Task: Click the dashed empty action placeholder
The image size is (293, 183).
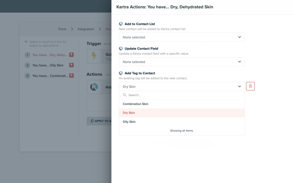Action: (x=99, y=104)
